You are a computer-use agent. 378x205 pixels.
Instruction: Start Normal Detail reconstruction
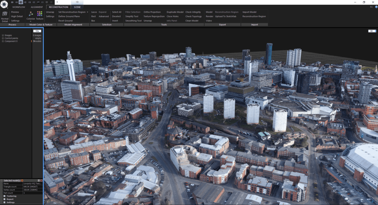(4, 17)
